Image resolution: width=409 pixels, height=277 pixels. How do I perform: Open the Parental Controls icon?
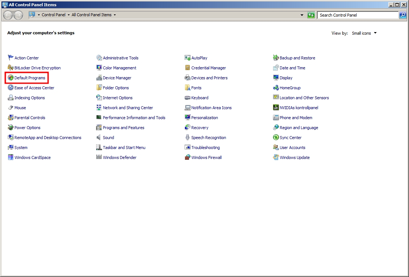pyautogui.click(x=10, y=118)
